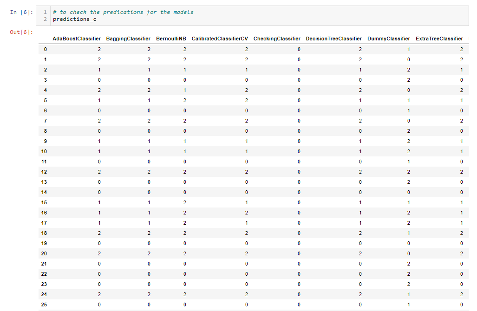Select row index 10
The height and width of the screenshot is (311, 477).
click(x=44, y=151)
